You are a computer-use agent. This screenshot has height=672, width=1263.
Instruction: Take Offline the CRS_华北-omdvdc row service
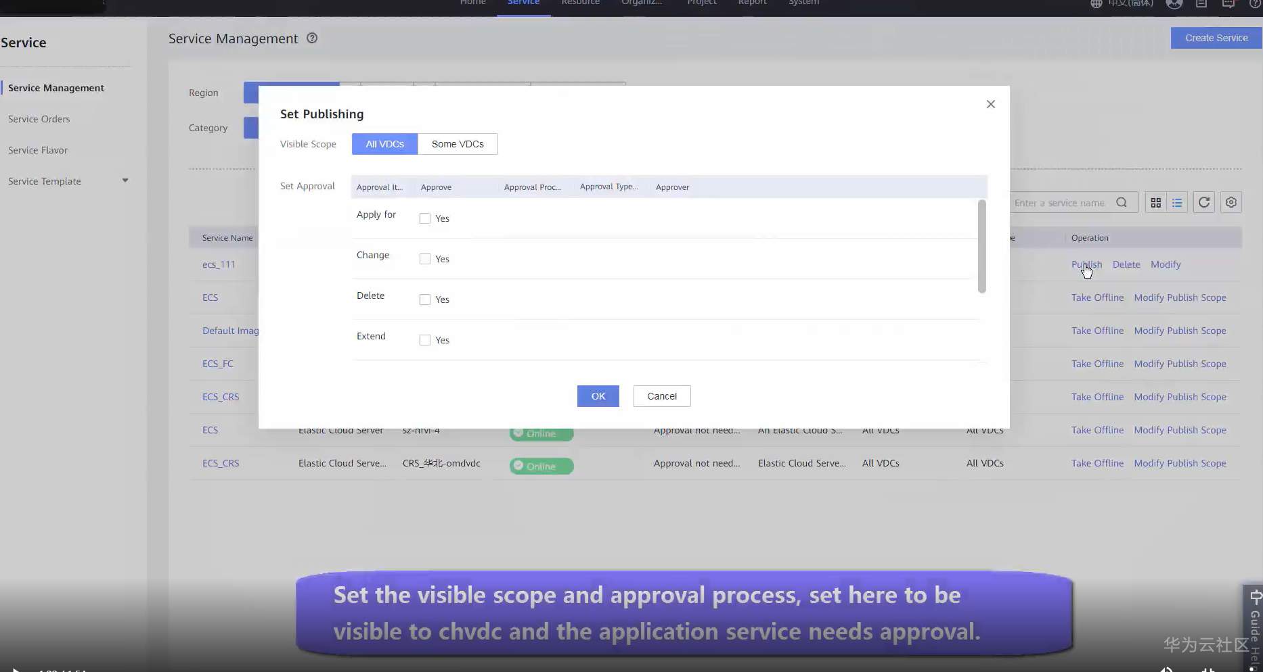[1097, 463]
